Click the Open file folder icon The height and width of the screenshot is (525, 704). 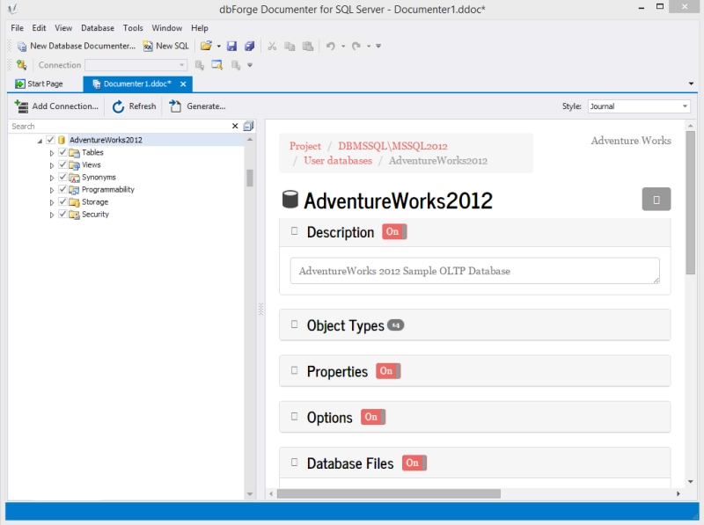pos(206,46)
